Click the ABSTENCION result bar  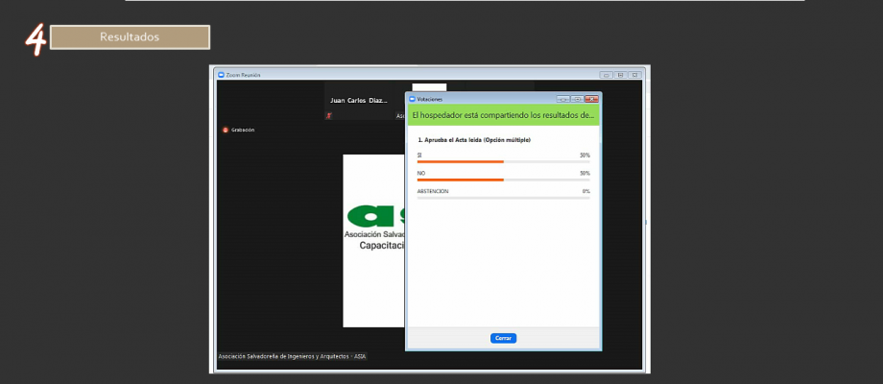point(504,198)
